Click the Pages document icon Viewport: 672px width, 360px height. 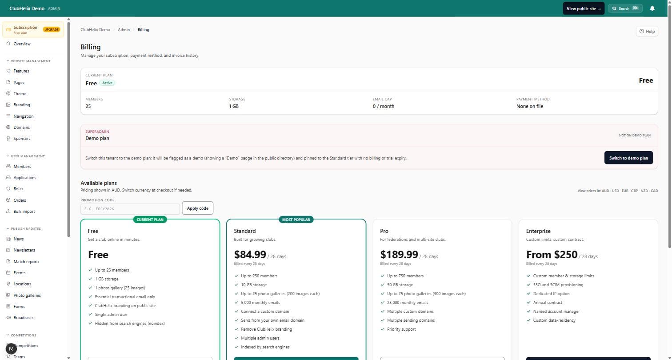click(x=8, y=82)
